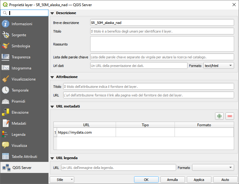
Task: Click the Riassunto text area
Action: pos(162,44)
